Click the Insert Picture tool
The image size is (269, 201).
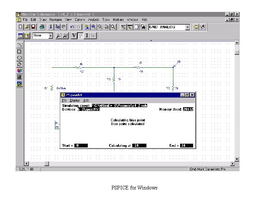coord(19,84)
